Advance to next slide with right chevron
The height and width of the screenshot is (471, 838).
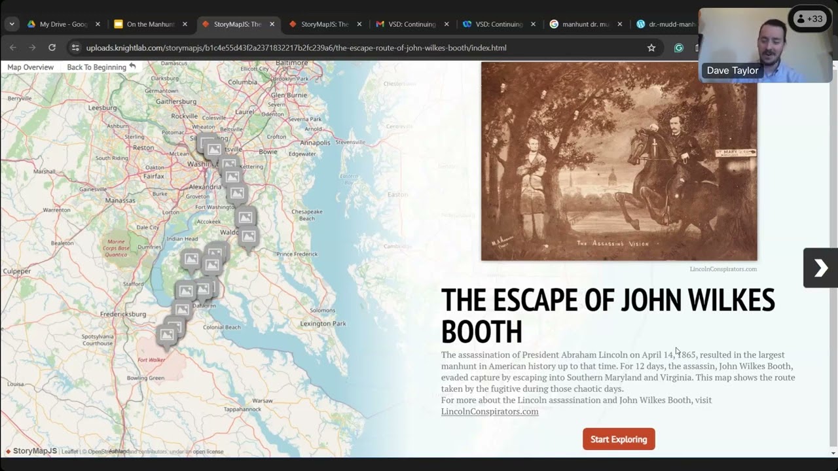(x=820, y=268)
